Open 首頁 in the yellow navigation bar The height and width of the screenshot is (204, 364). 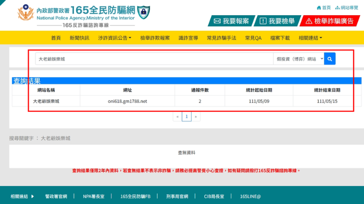[56, 38]
